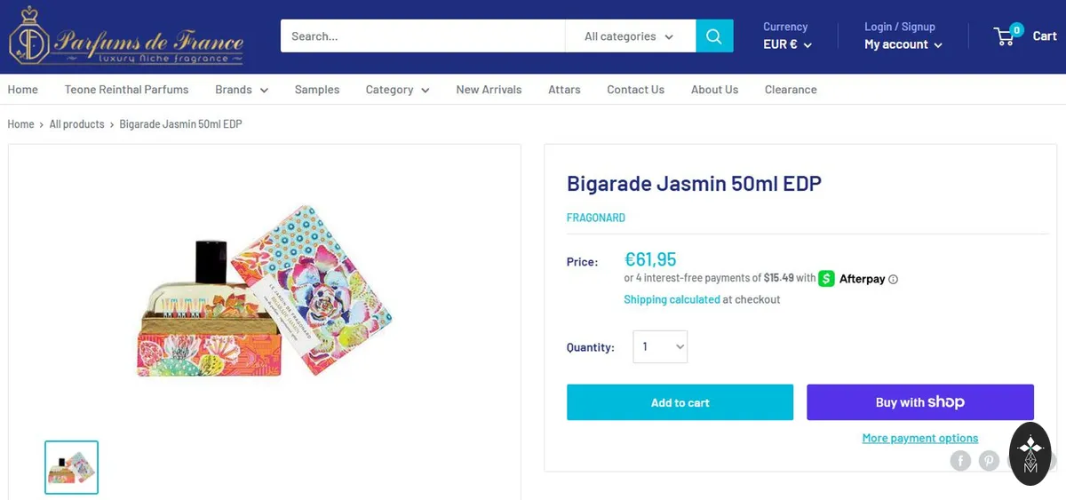Click the Add to cart button

[x=680, y=402]
